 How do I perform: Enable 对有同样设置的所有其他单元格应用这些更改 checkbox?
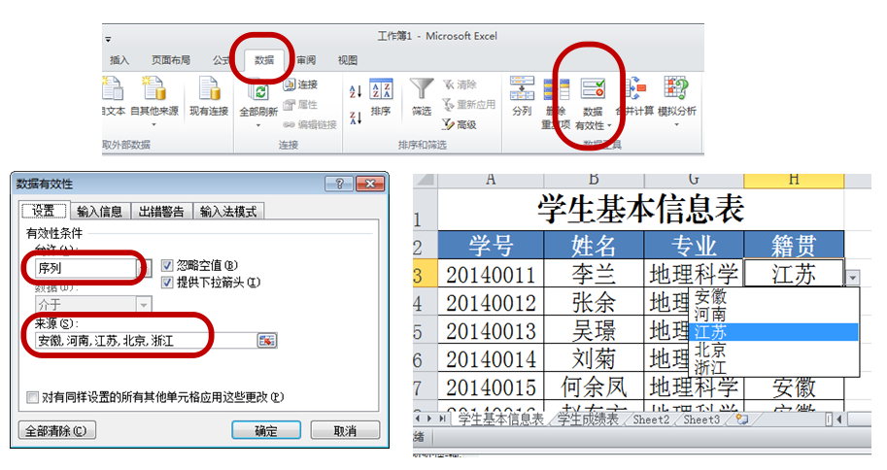coord(33,397)
